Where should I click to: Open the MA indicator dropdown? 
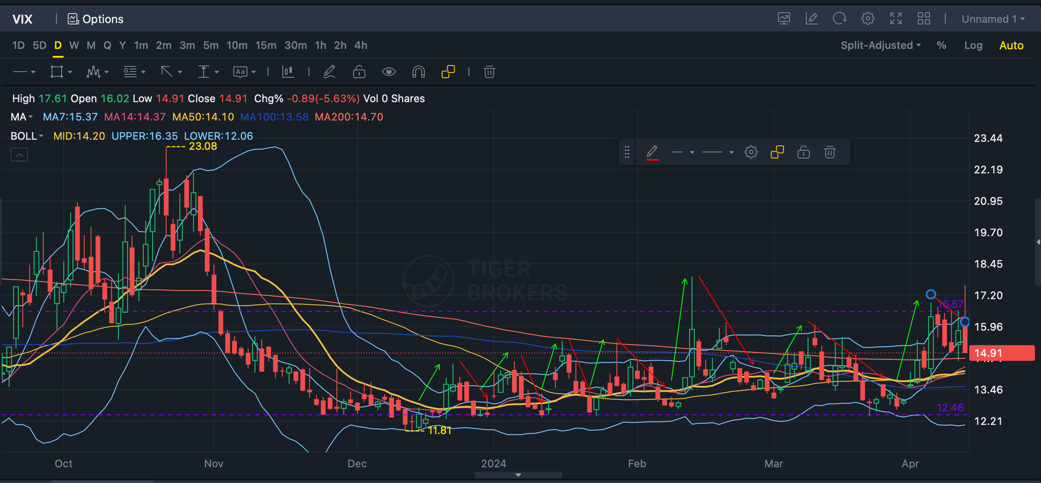[22, 117]
